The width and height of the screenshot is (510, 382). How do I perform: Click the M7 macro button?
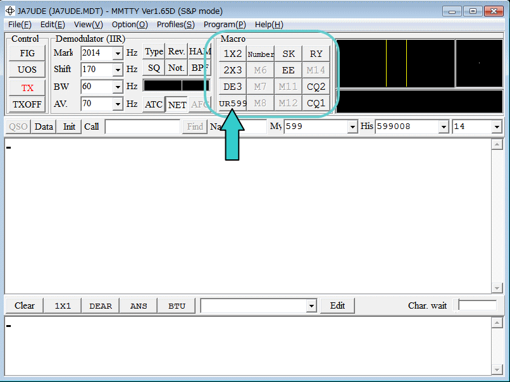[261, 87]
